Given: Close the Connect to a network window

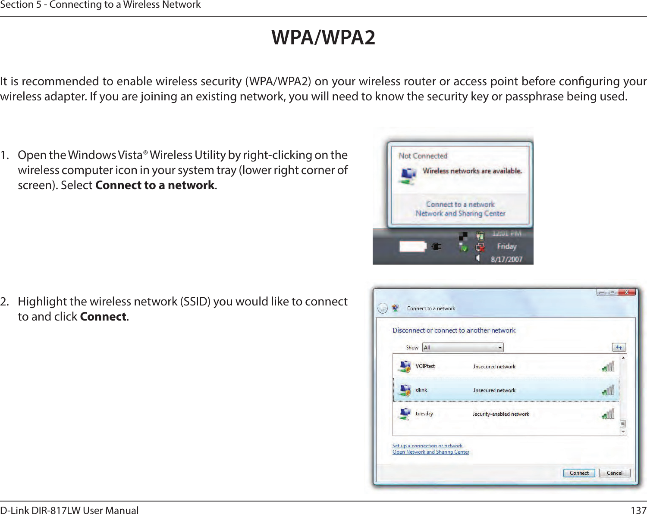Looking at the screenshot, I should [x=627, y=293].
